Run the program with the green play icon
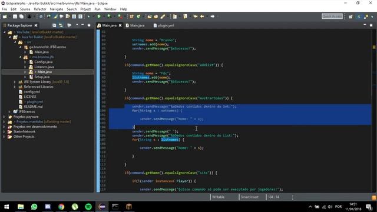 (99, 16)
